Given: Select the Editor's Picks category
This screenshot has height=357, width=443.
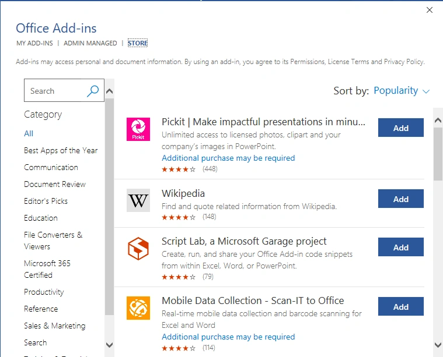Looking at the screenshot, I should [x=46, y=201].
